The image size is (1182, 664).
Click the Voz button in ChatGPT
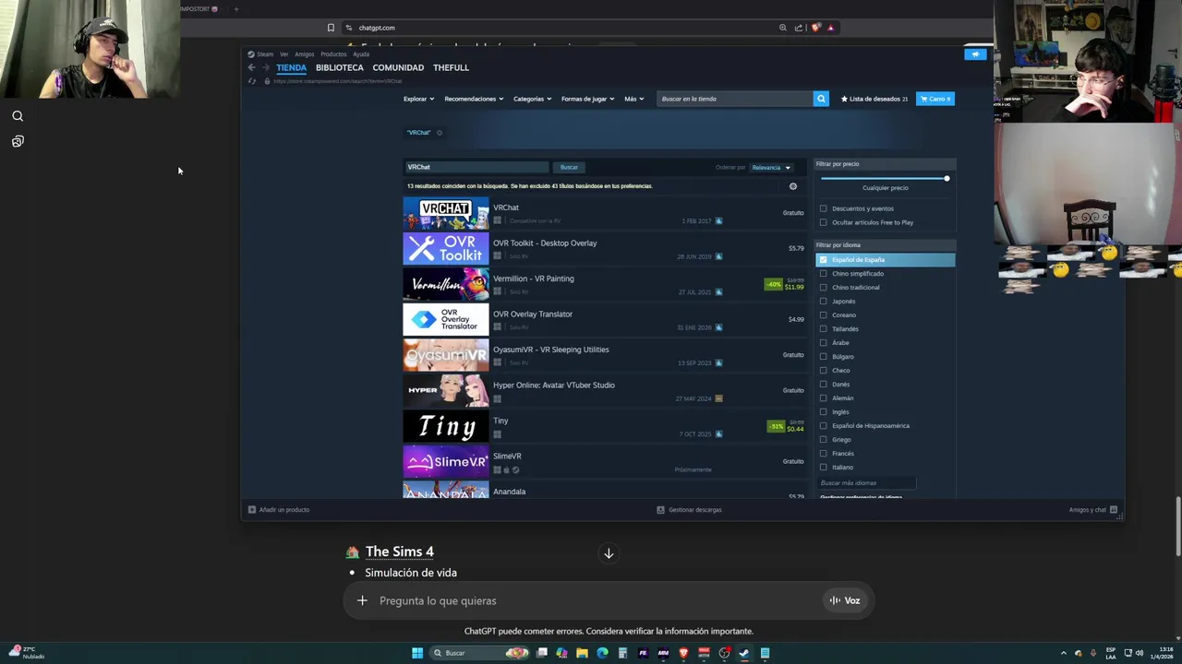pos(844,600)
